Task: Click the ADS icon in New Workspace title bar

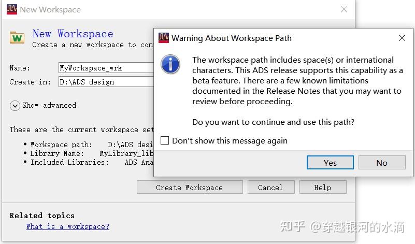Action: 11,9
